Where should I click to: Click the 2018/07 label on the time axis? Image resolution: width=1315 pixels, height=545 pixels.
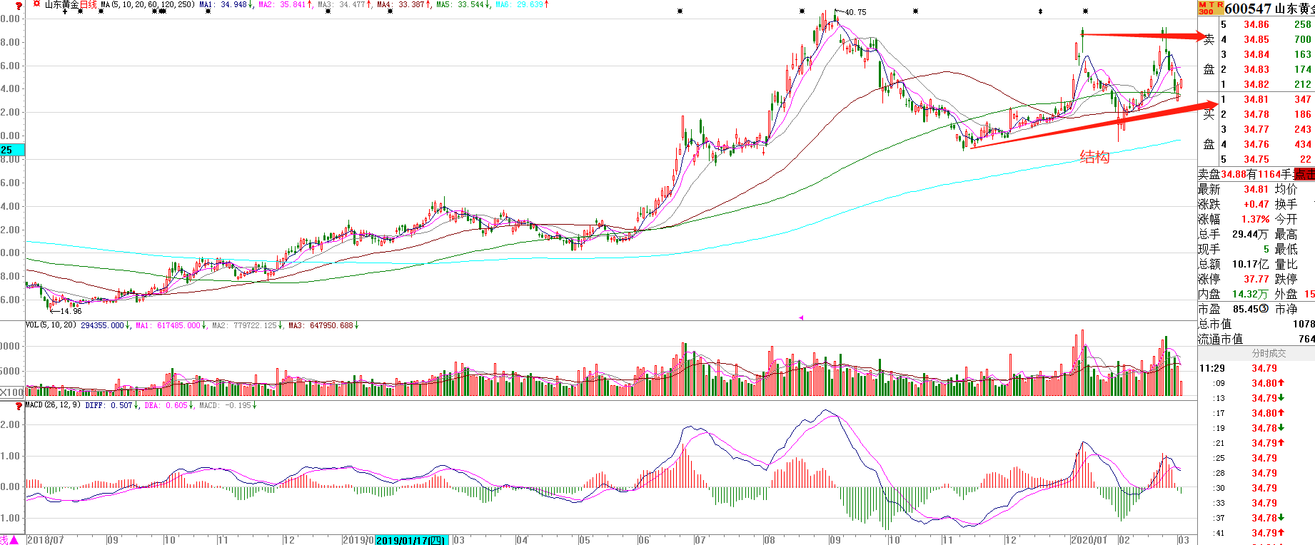point(45,540)
